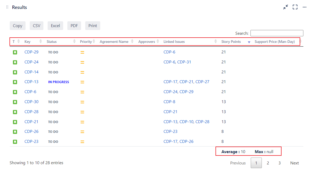311x176 pixels.
Task: Open issue CDP-13 key link
Action: [x=31, y=82]
